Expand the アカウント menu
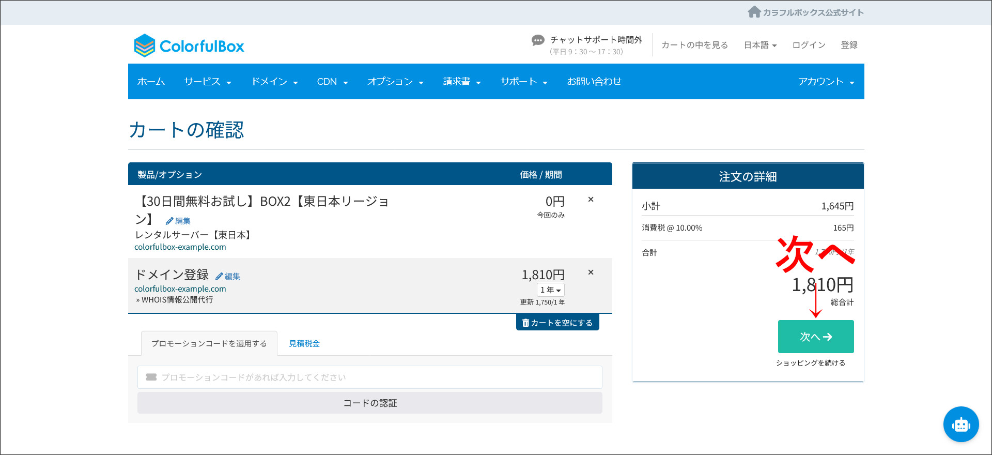Image resolution: width=992 pixels, height=455 pixels. pyautogui.click(x=825, y=82)
